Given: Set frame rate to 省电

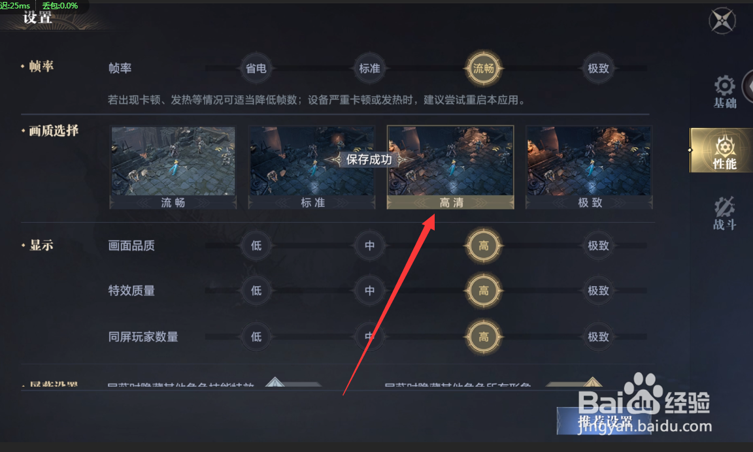Looking at the screenshot, I should [x=256, y=68].
